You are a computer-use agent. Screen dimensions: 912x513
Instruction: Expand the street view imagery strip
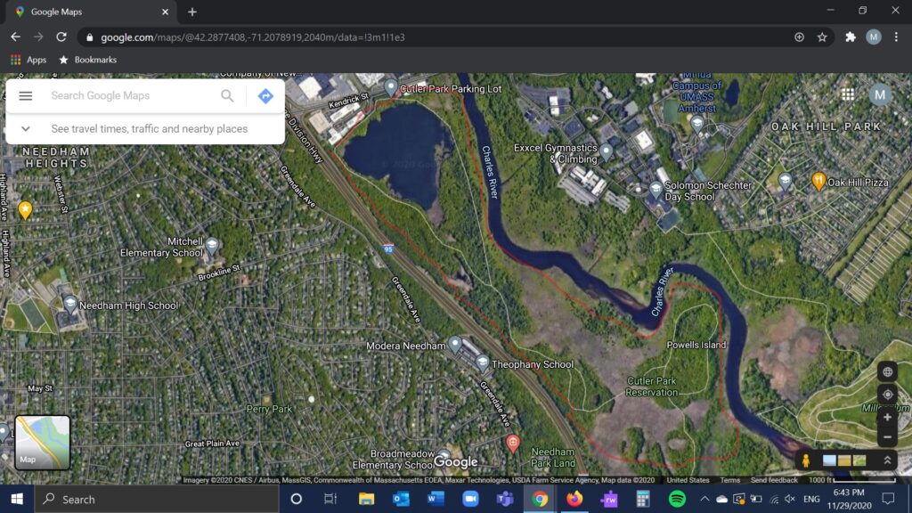tap(887, 460)
